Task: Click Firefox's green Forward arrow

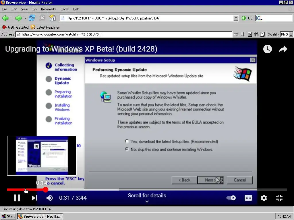Action: [18, 18]
